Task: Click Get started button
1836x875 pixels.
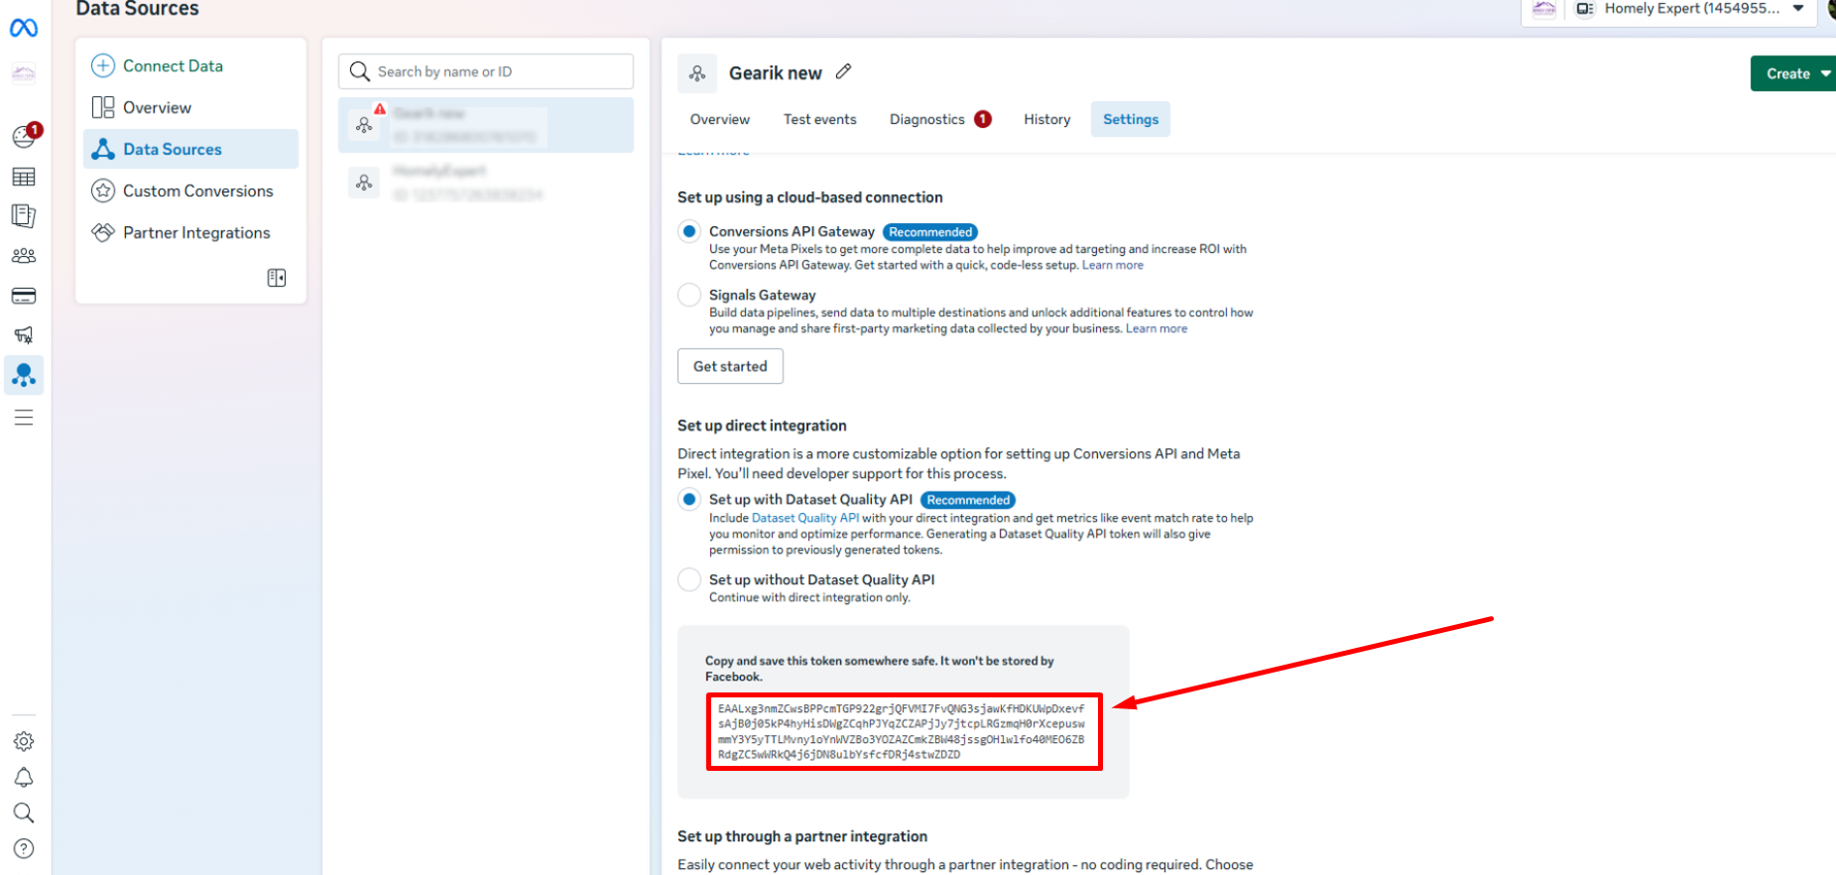Action: coord(730,366)
